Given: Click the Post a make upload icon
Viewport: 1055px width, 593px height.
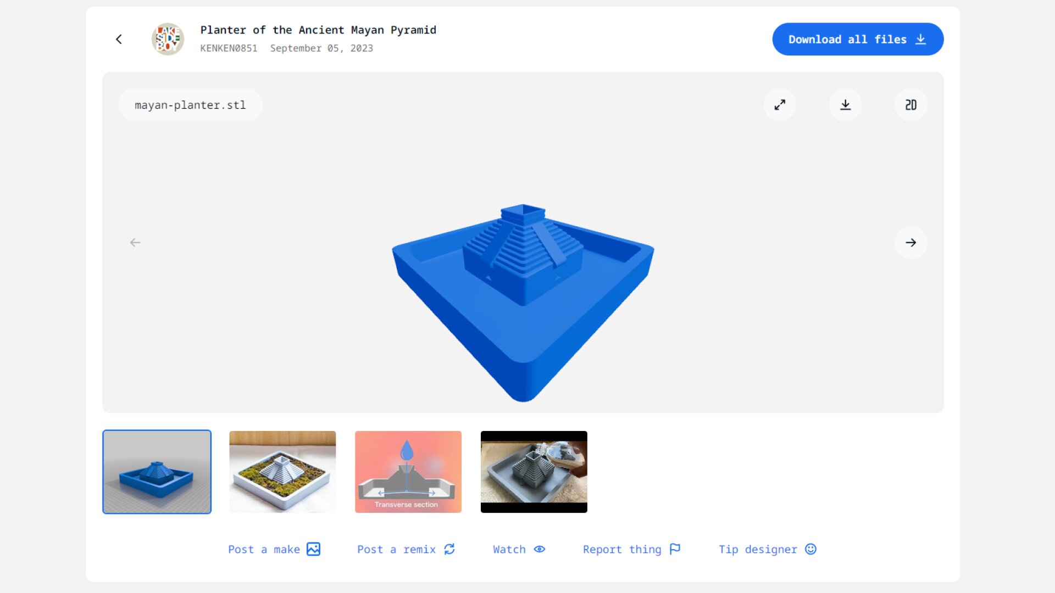Looking at the screenshot, I should [x=314, y=549].
